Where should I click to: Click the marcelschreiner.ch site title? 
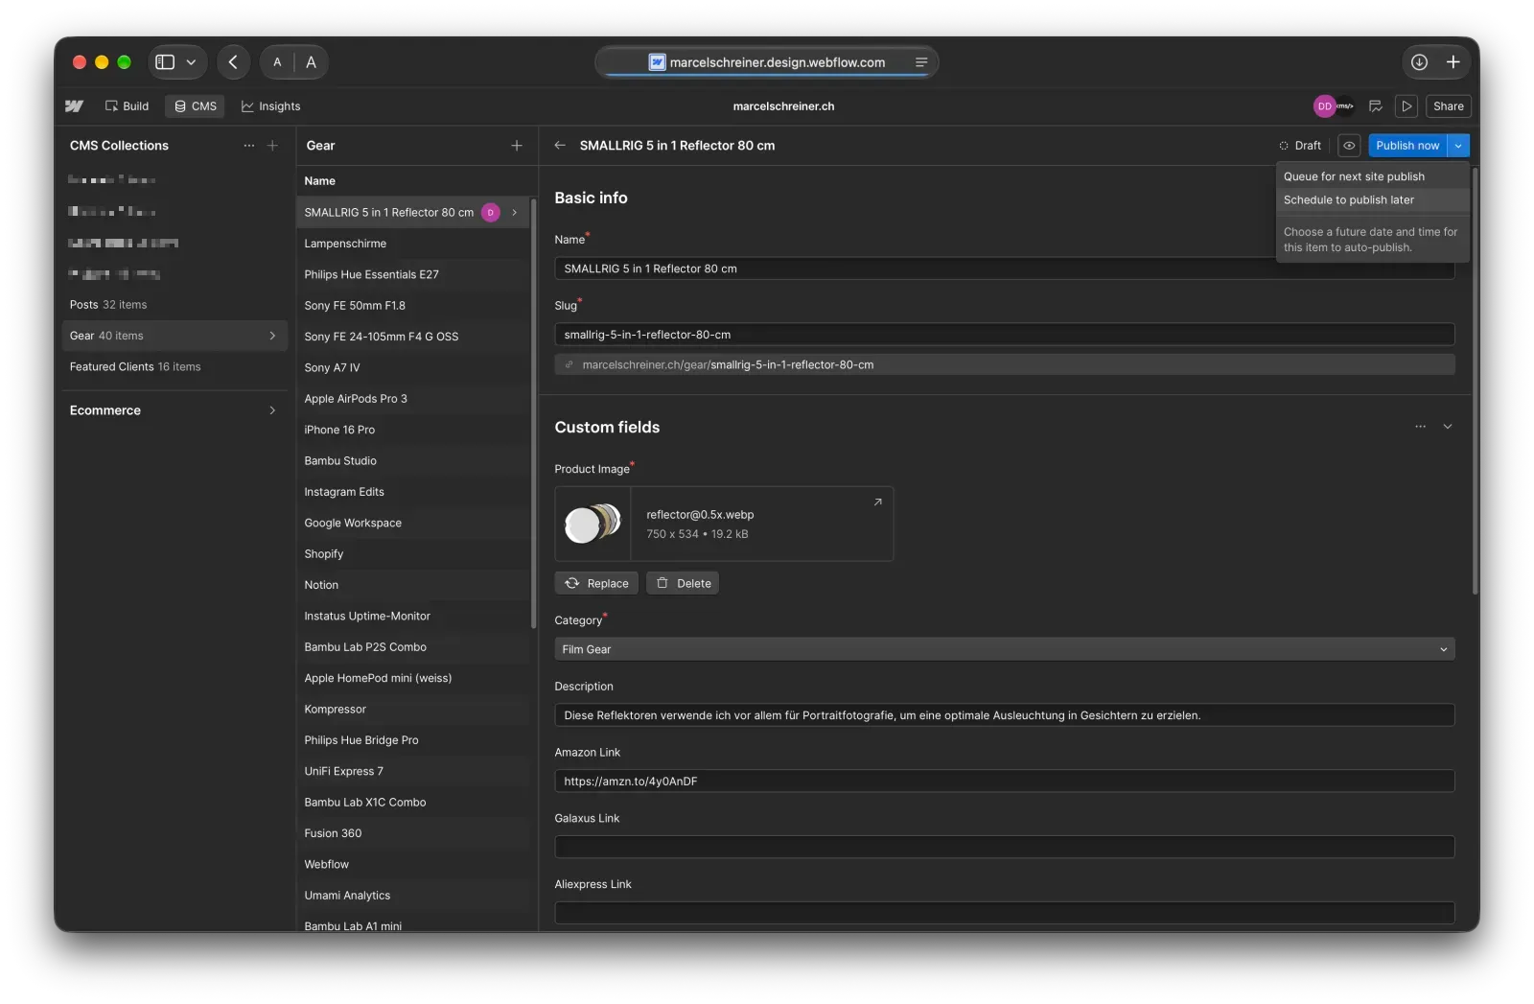point(783,106)
